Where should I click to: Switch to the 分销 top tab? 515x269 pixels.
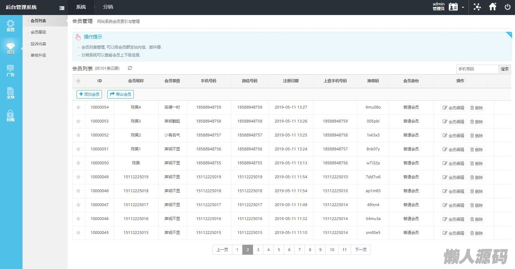point(108,7)
